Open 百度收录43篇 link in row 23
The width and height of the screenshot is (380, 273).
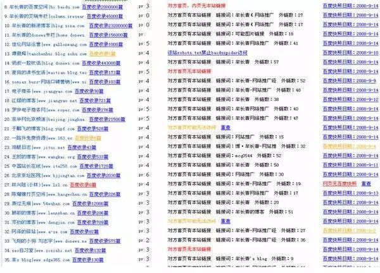(x=82, y=147)
